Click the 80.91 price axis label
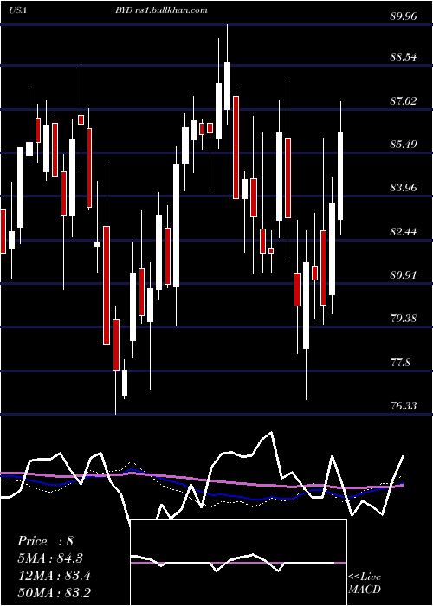Screen dimensions: 433x606 click(x=404, y=275)
